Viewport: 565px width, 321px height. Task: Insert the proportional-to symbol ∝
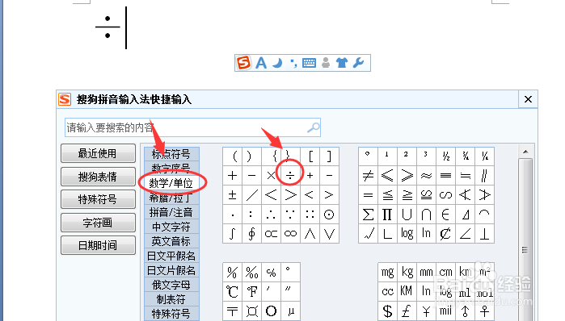271,234
